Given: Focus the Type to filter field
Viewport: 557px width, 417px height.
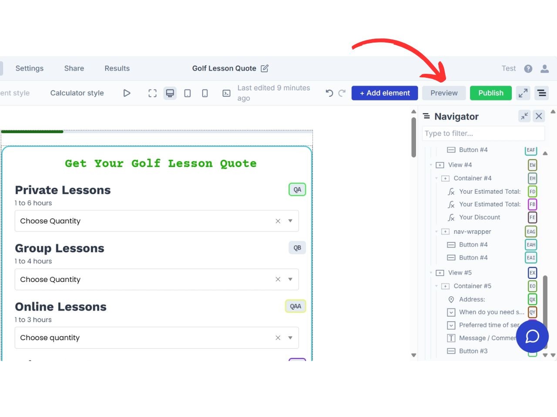Looking at the screenshot, I should (483, 133).
